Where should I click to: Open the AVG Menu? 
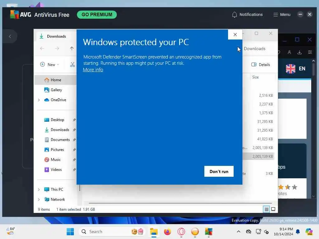click(x=282, y=15)
